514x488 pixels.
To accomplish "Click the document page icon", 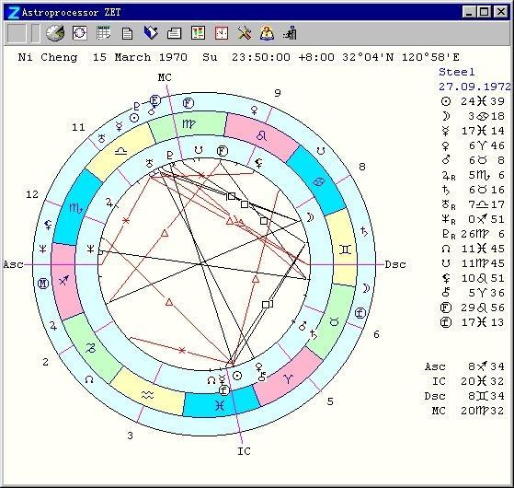I will pos(127,33).
